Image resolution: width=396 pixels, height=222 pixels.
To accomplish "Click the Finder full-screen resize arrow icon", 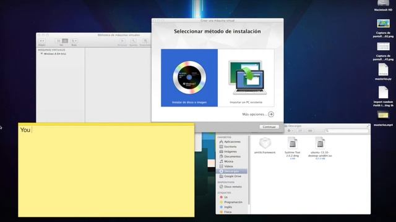I will click(368, 126).
